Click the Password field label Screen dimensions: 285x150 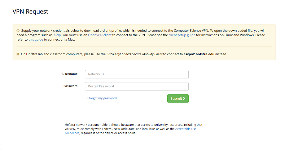[70, 86]
